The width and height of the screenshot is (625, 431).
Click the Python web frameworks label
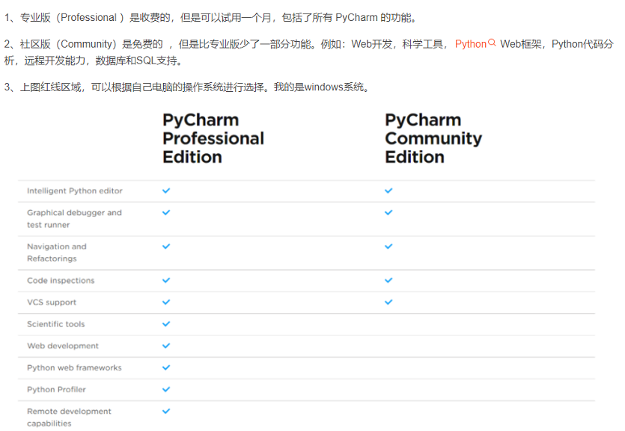pos(74,368)
